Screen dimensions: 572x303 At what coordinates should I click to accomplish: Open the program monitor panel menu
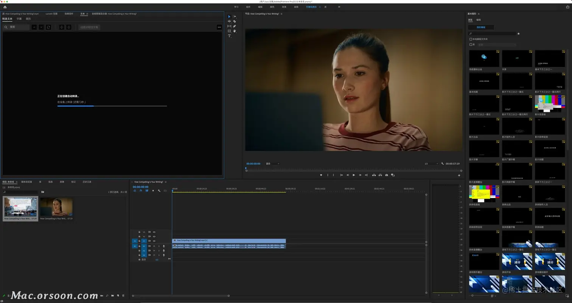pyautogui.click(x=281, y=14)
